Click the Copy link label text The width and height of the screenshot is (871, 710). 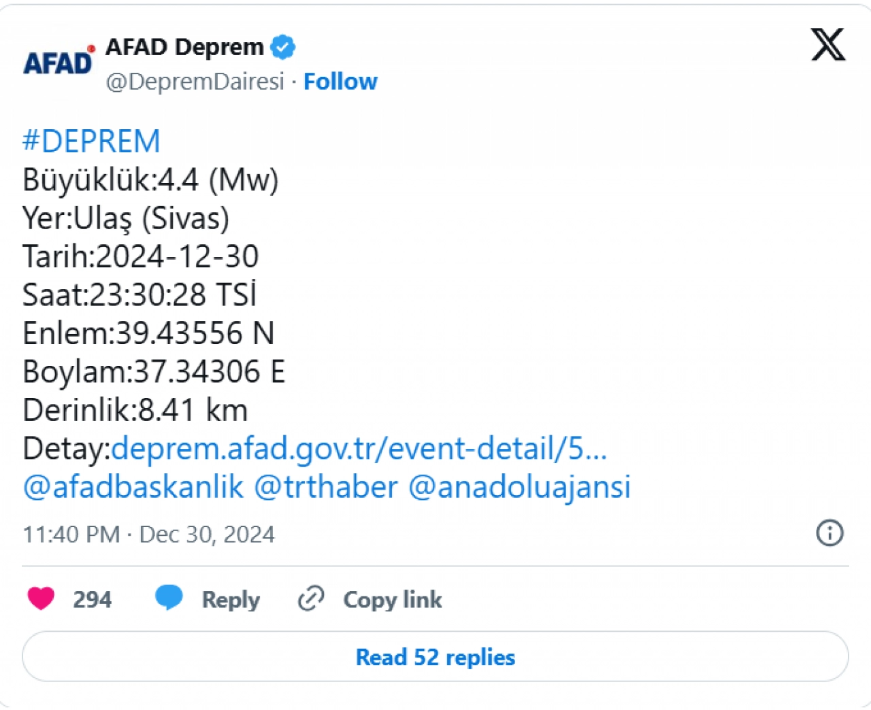(392, 599)
